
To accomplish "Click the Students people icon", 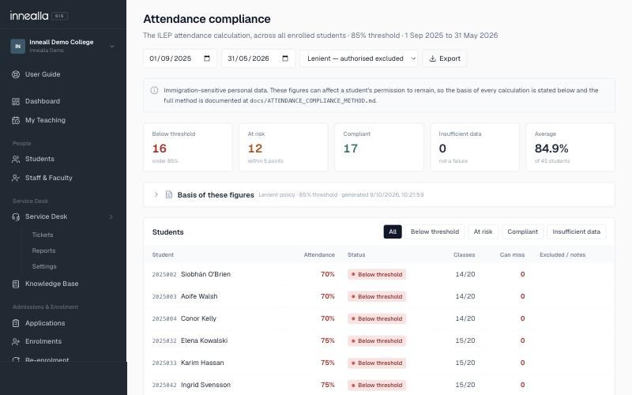I will tap(16, 160).
